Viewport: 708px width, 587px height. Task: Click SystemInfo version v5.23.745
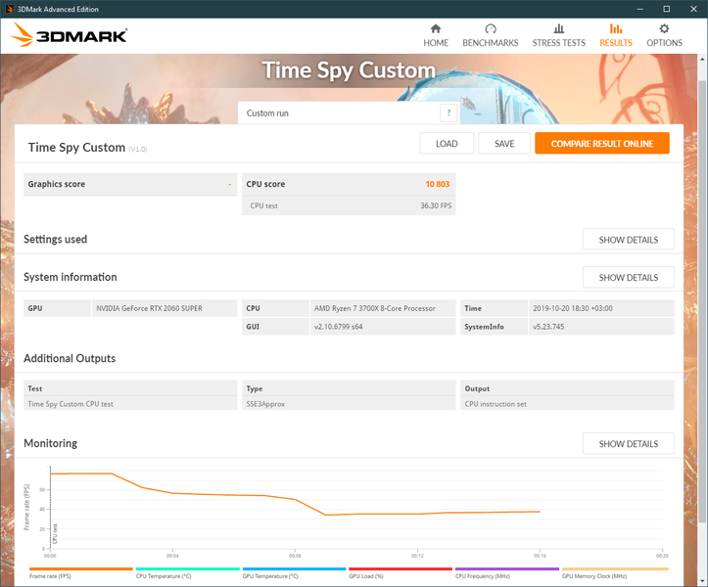pos(548,327)
